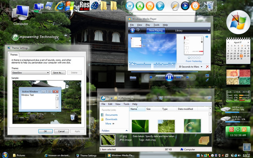Go to previous track in Media Player
Image resolution: width=253 pixels, height=158 pixels.
[x=160, y=77]
